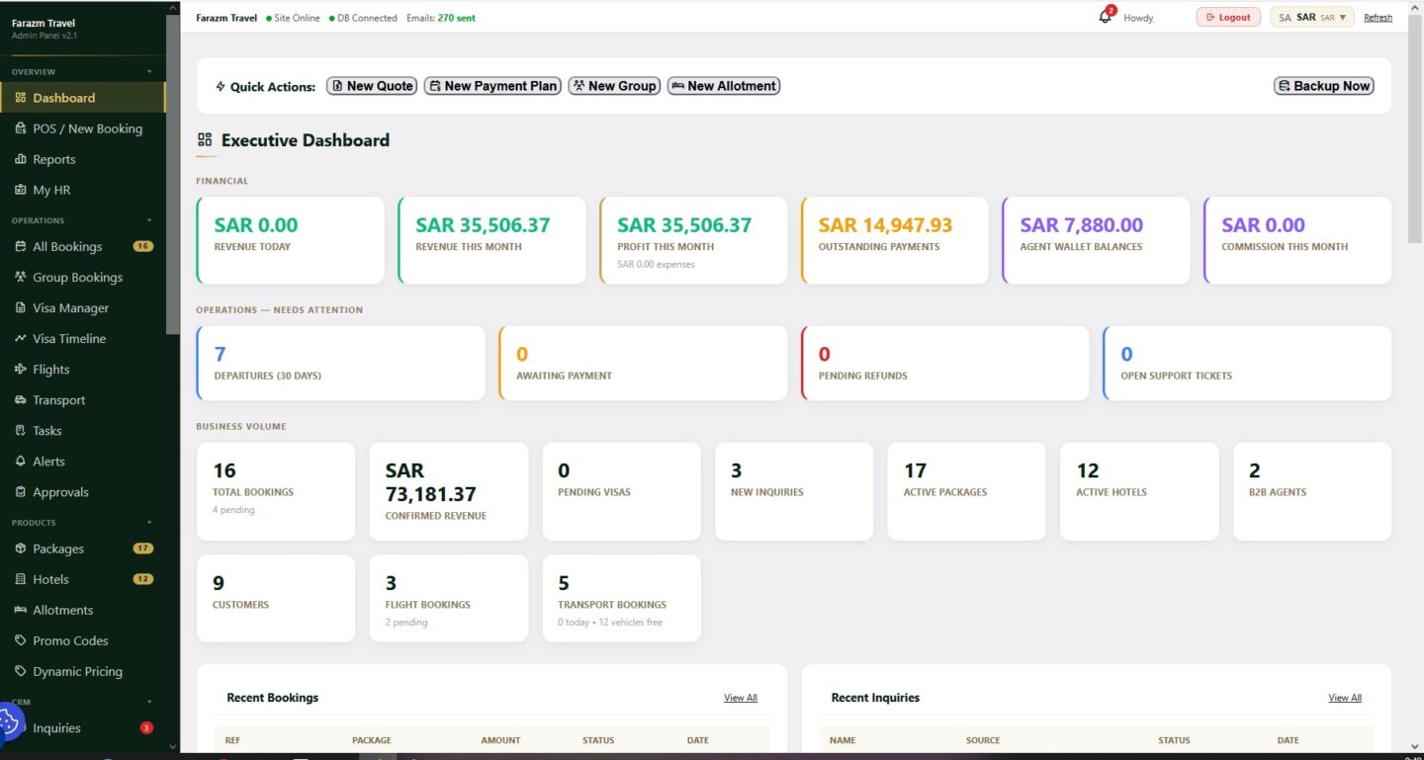Collapse the PRODUCTS sidebar section
Screen dimensions: 1424x760
tap(149, 523)
